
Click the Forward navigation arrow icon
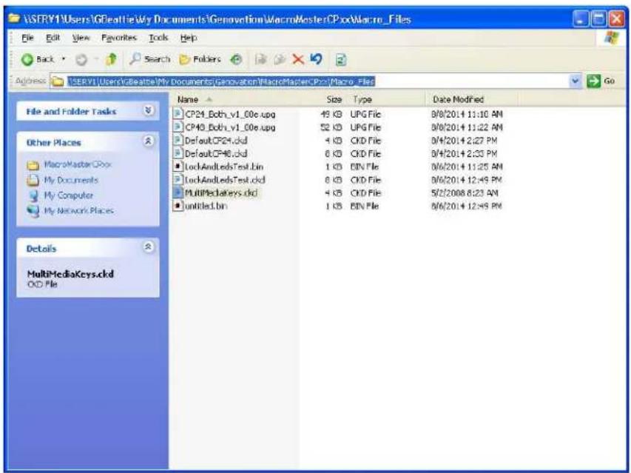tap(81, 59)
